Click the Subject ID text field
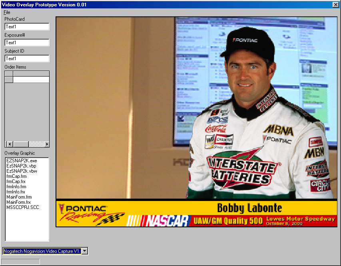The width and height of the screenshot is (341, 266). pyautogui.click(x=27, y=58)
